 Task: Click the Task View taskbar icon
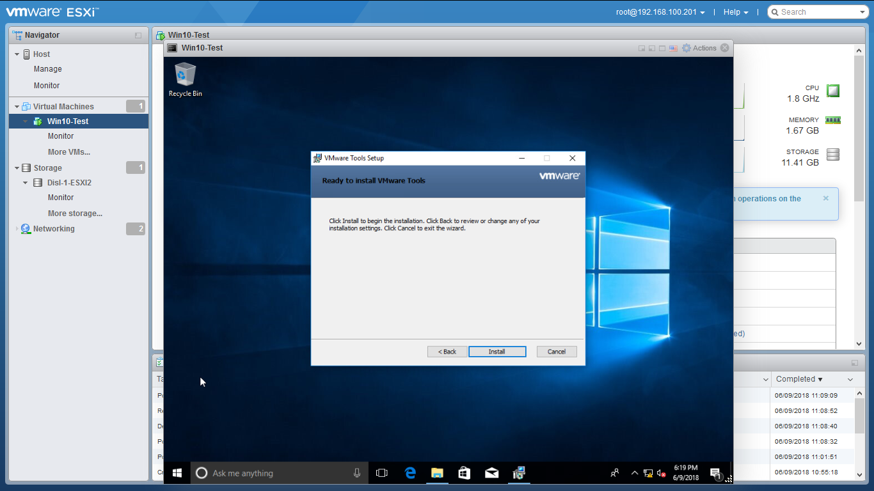pyautogui.click(x=382, y=473)
